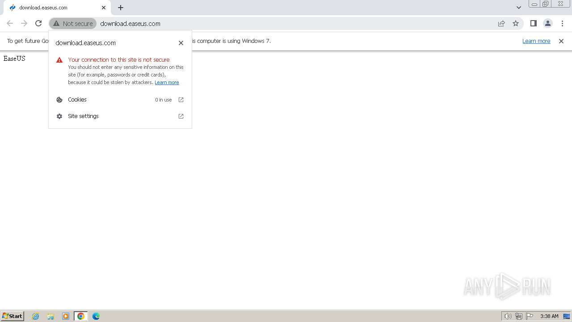Image resolution: width=572 pixels, height=322 pixels.
Task: Click the Site settings external-link icon
Action: point(181,116)
